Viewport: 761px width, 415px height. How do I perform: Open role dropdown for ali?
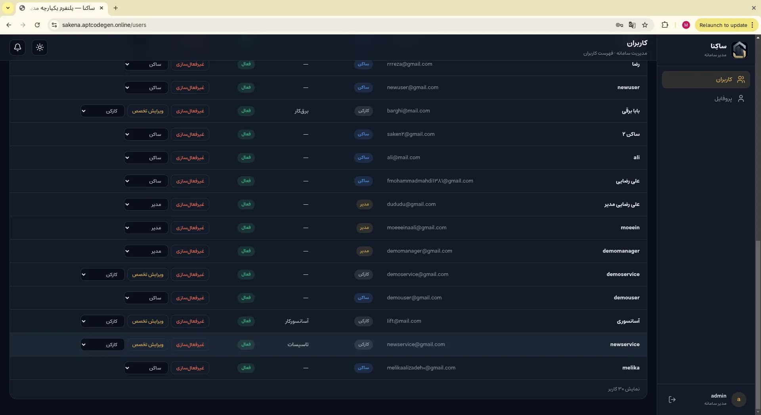click(146, 158)
